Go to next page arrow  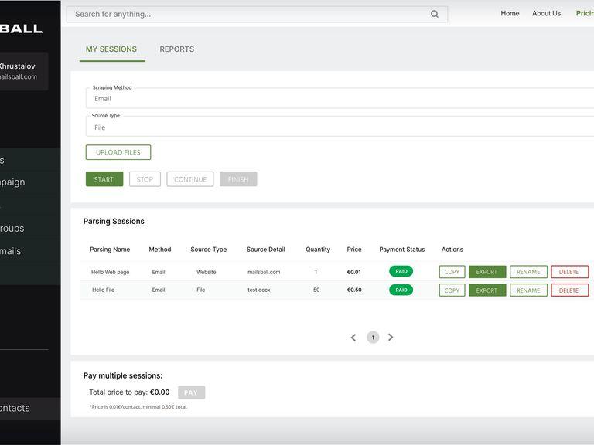[391, 337]
